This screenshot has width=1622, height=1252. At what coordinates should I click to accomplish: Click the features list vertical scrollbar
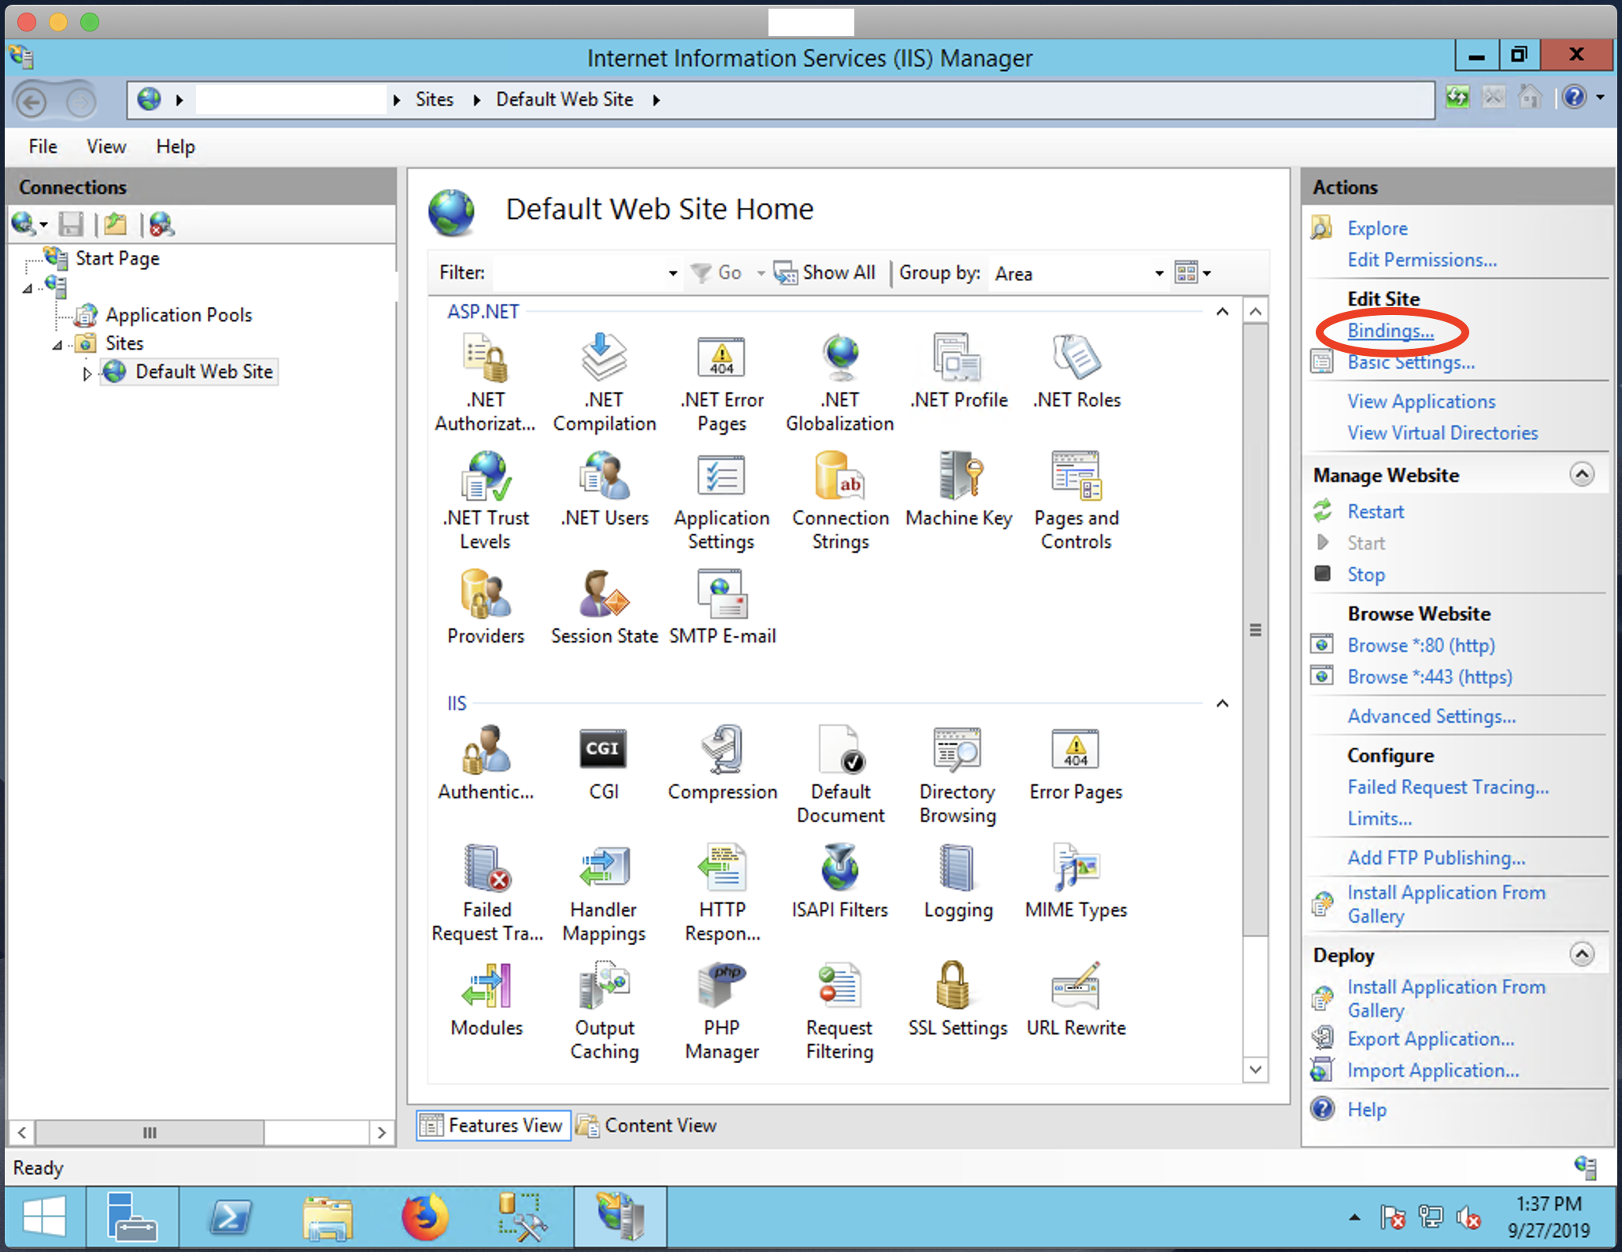click(1255, 630)
